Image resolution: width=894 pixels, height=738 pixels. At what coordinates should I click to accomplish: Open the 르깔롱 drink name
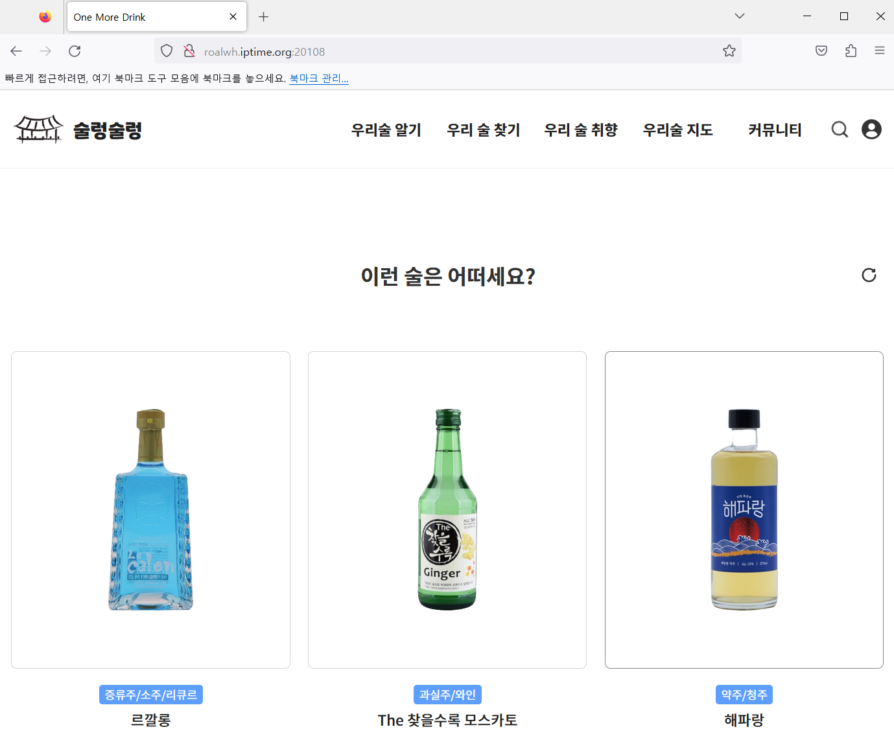click(151, 720)
